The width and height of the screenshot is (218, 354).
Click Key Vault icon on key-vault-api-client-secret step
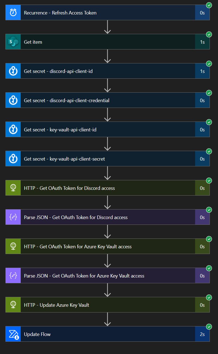tap(12, 158)
